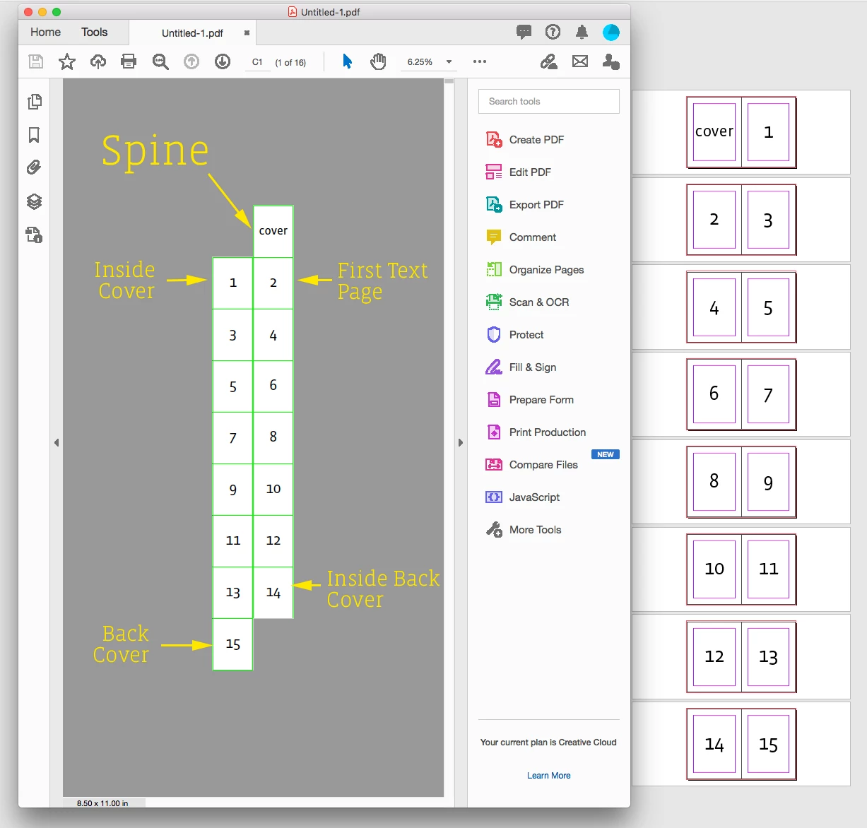
Task: Click the page number field C1
Action: 257,62
